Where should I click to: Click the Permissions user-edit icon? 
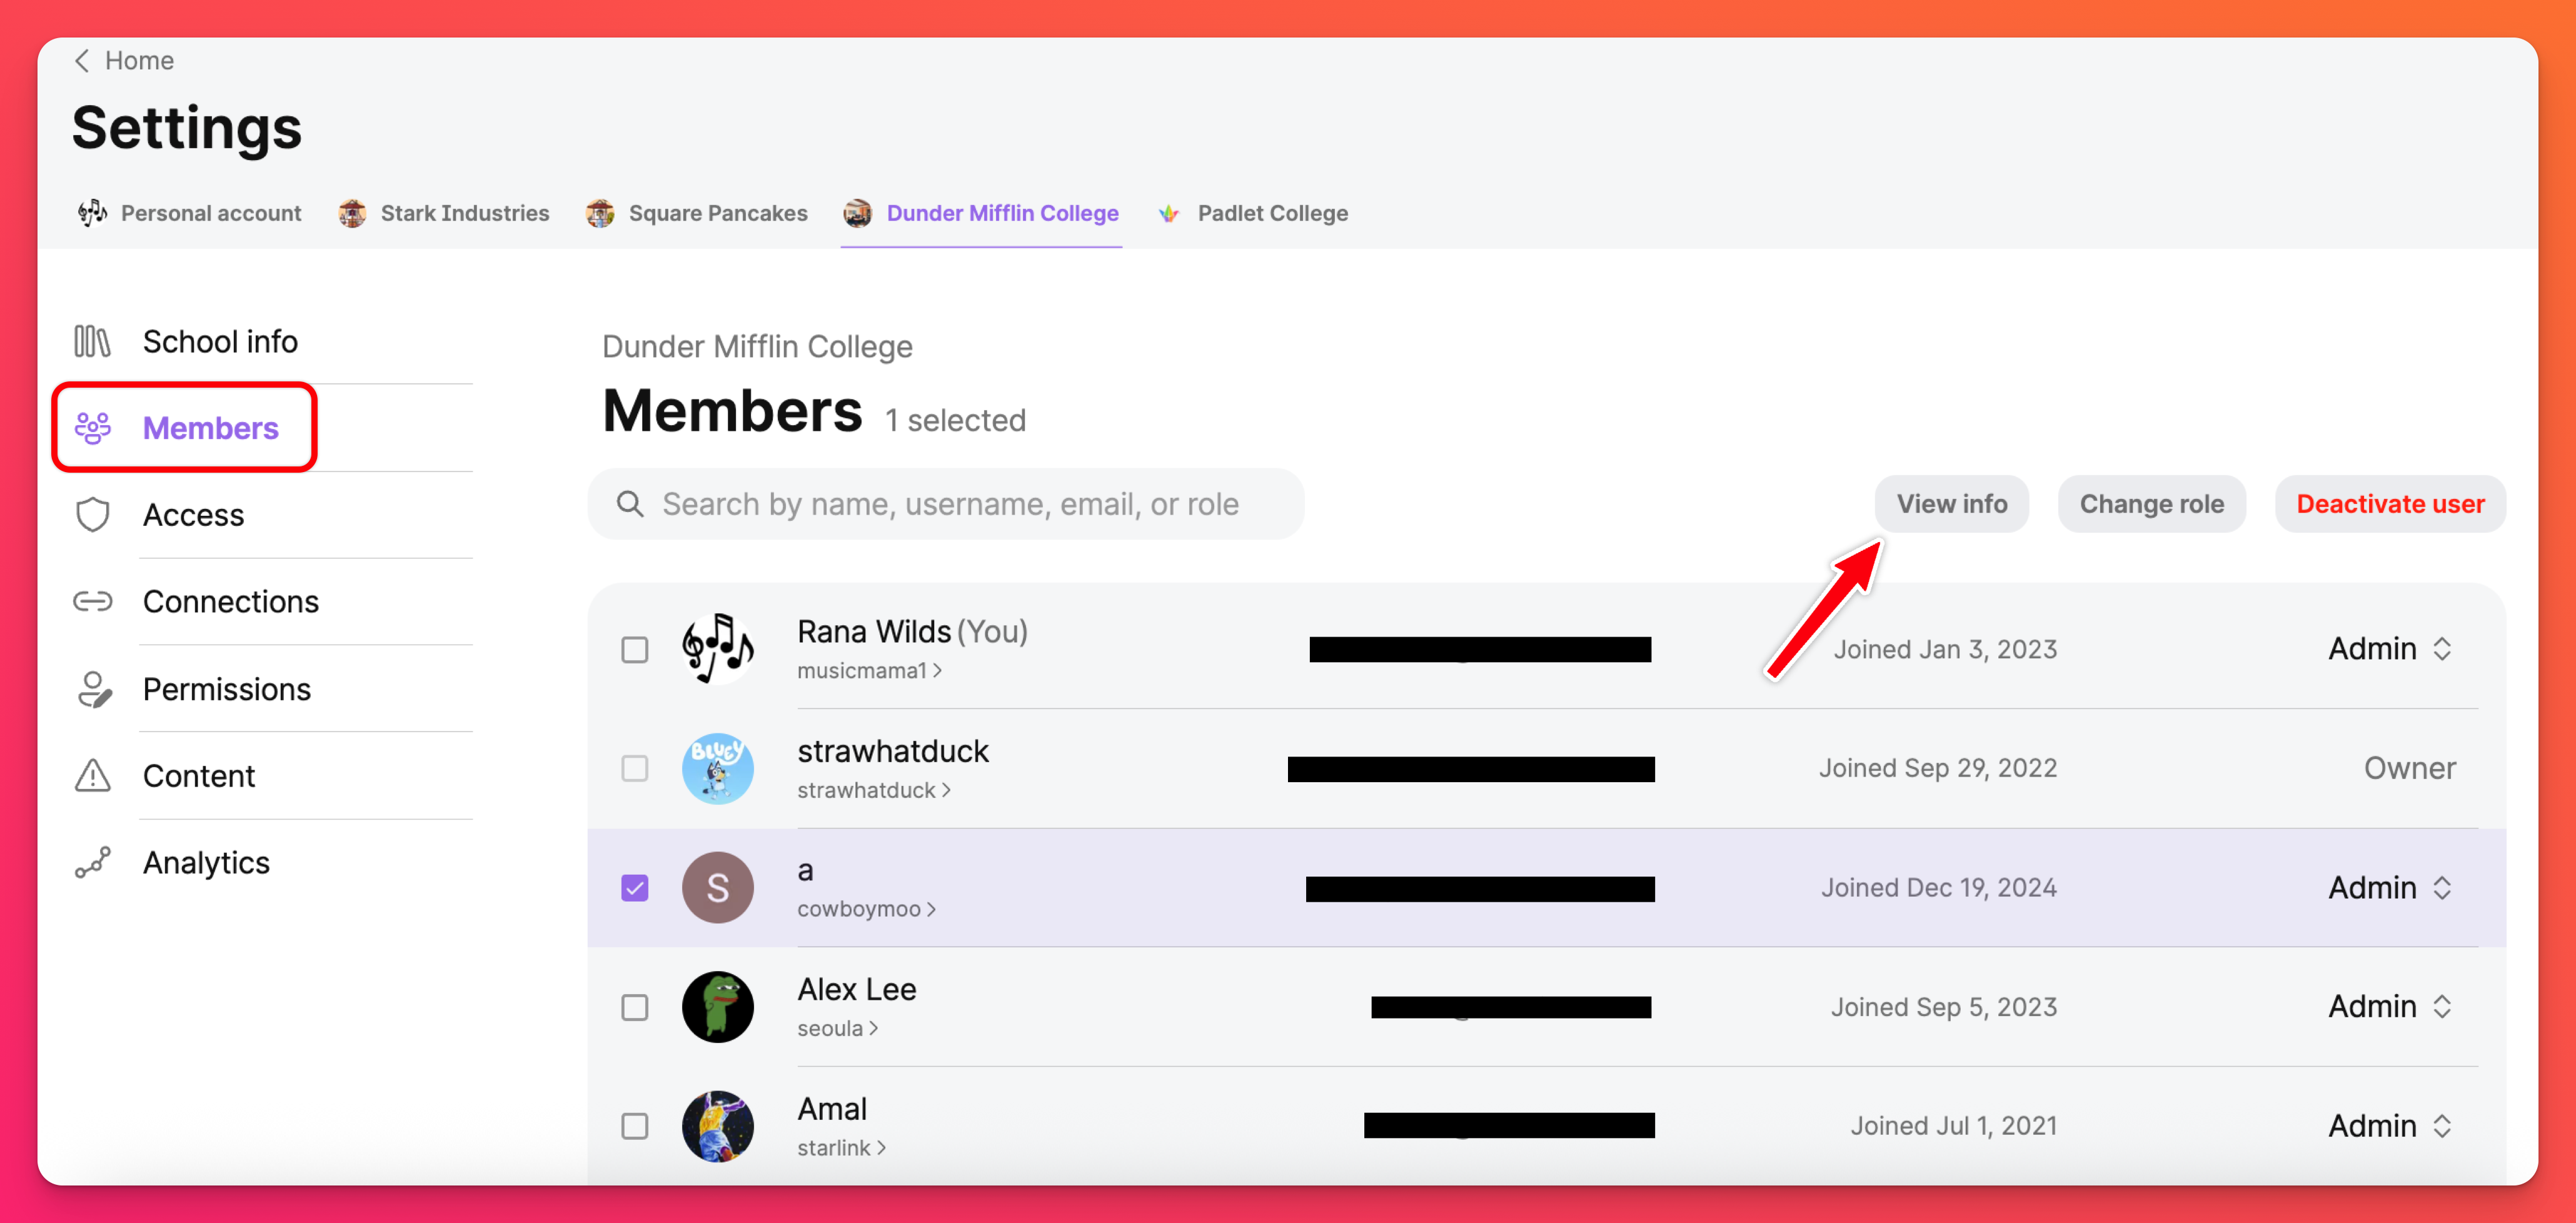pyautogui.click(x=93, y=689)
